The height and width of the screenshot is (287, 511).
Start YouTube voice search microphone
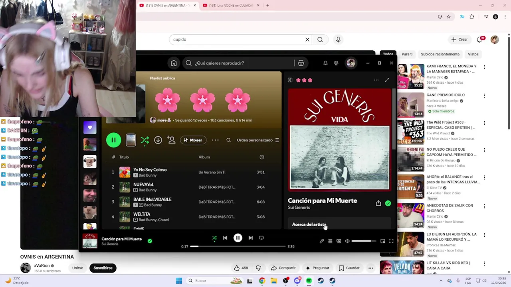click(338, 39)
